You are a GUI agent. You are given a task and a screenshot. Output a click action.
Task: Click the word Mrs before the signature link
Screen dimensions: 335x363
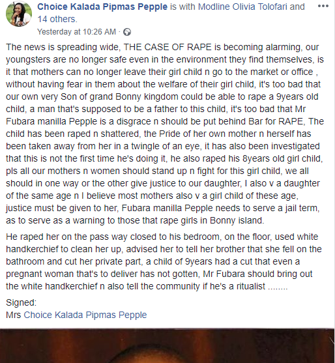[14, 315]
